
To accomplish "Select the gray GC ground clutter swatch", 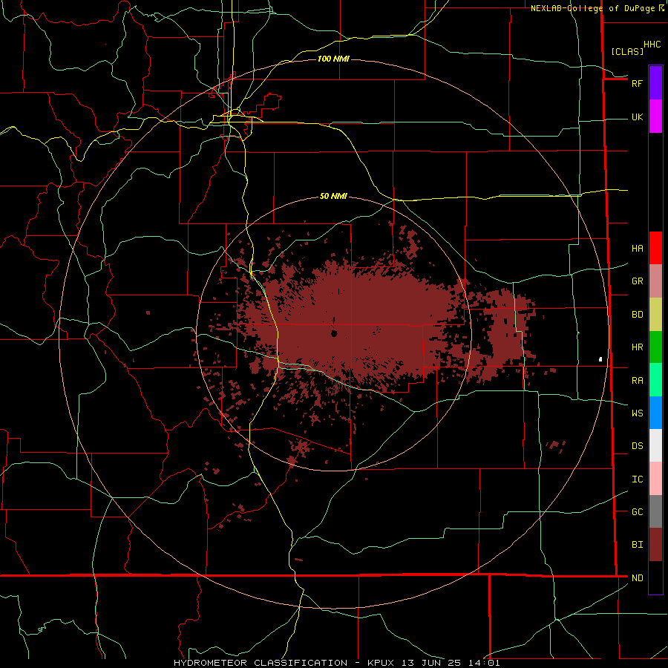I will coord(655,511).
